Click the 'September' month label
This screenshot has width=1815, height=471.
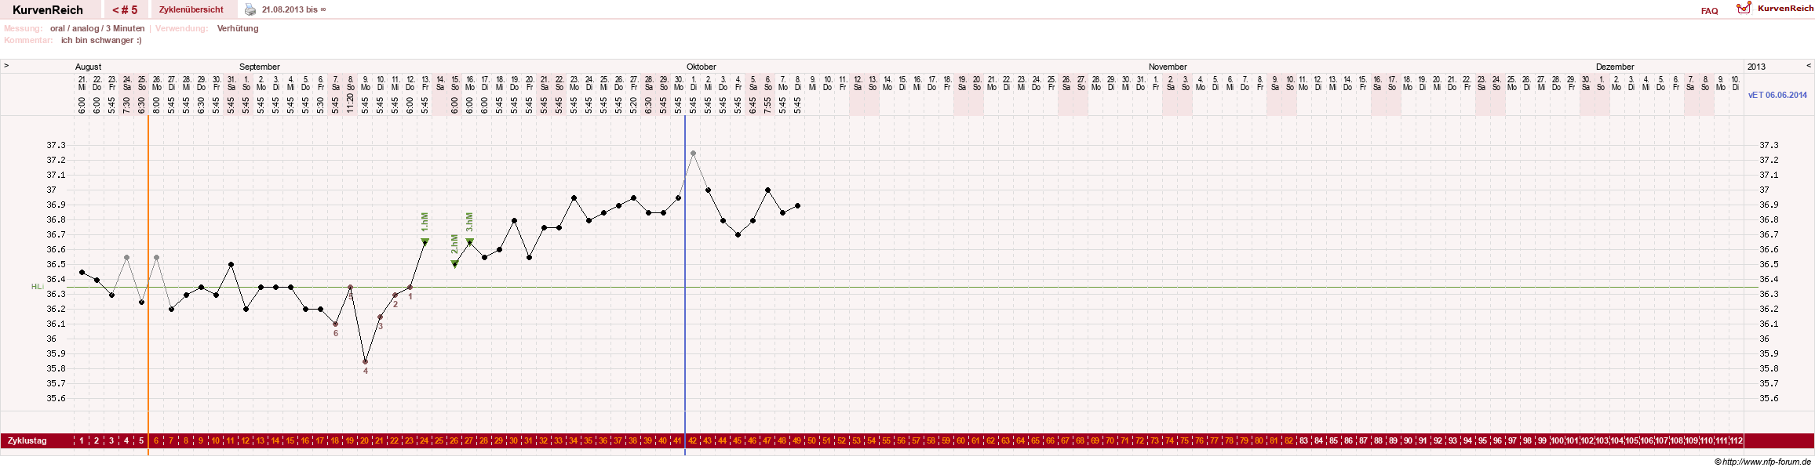point(260,67)
